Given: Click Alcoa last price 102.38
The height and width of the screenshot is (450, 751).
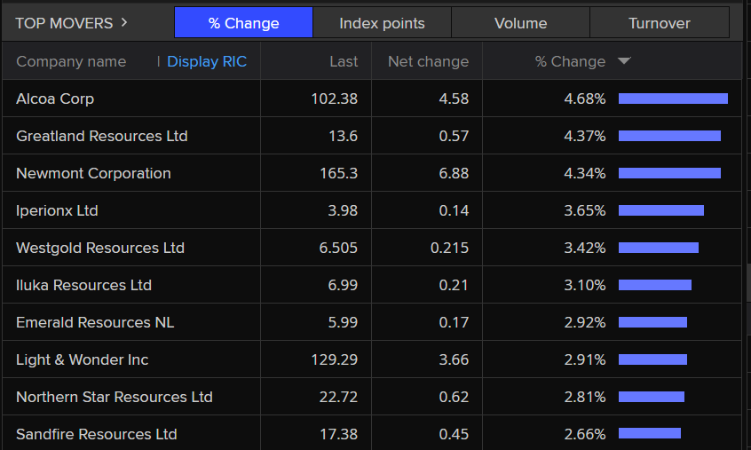Looking at the screenshot, I should pyautogui.click(x=335, y=99).
